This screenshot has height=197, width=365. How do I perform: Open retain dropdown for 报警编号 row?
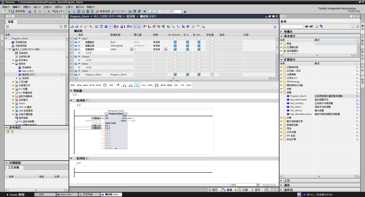click(x=166, y=49)
